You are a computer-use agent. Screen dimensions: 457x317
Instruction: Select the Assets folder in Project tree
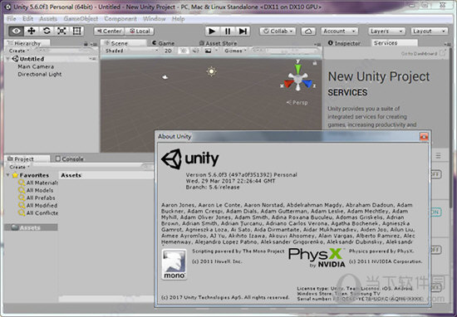click(x=30, y=227)
